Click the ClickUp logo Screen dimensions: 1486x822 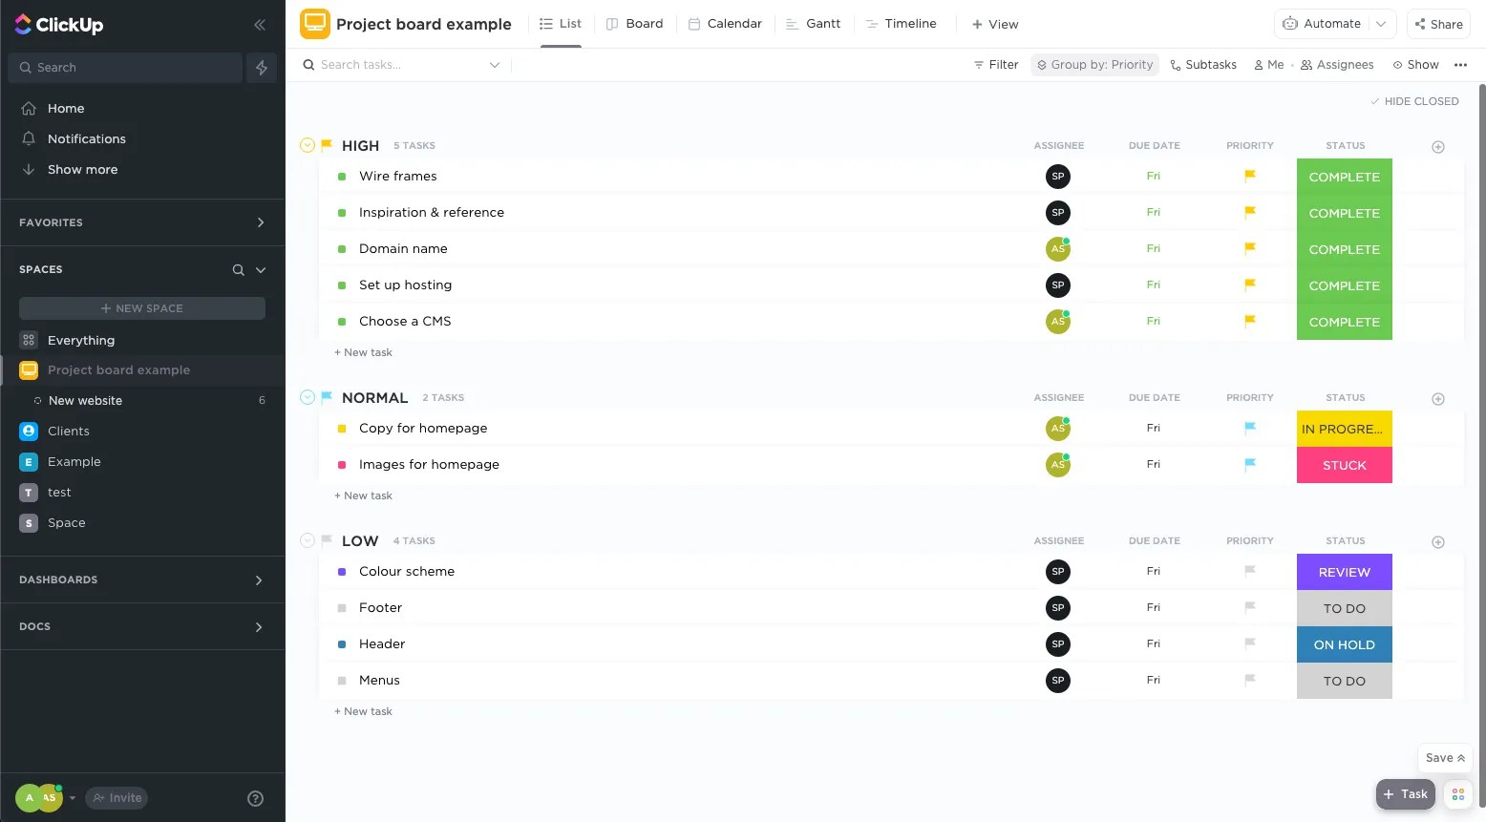58,24
